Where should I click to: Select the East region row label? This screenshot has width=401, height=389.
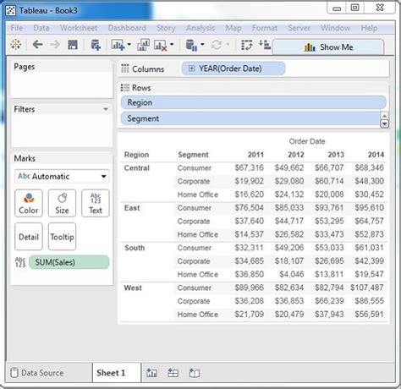[132, 208]
